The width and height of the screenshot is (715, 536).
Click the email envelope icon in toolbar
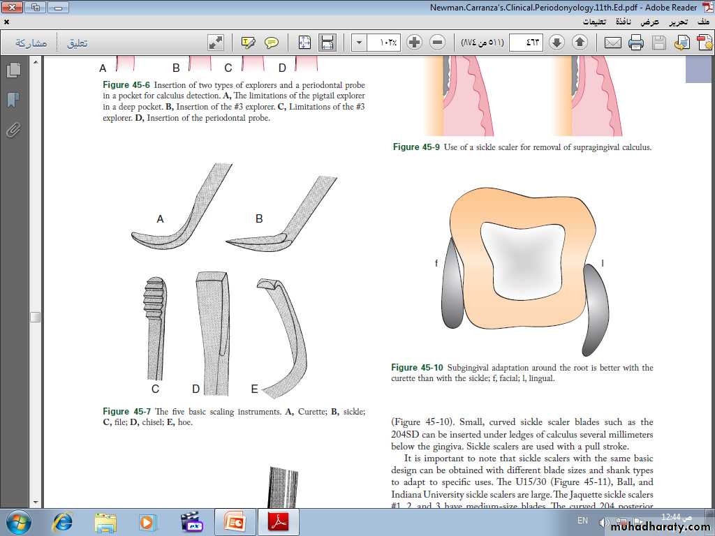[x=612, y=43]
